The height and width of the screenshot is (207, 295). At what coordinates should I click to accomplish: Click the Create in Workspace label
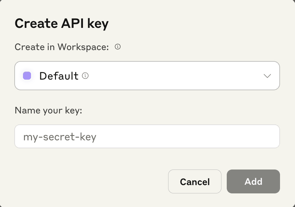tap(62, 47)
